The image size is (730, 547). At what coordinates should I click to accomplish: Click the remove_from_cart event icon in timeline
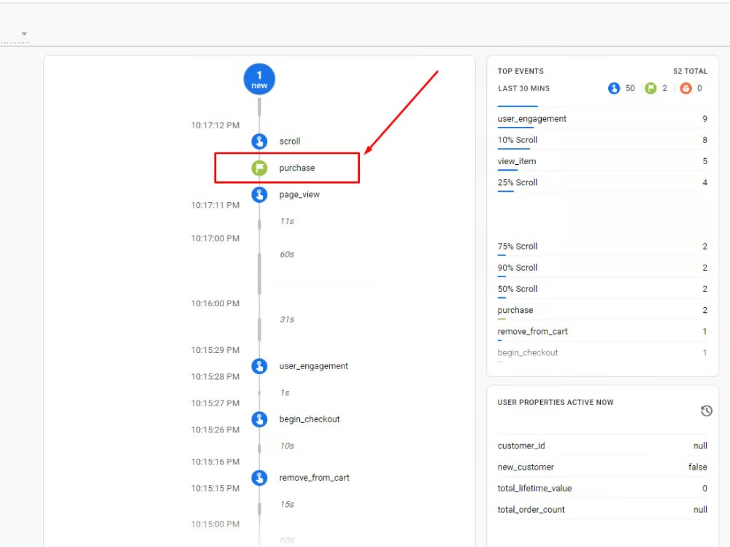click(259, 478)
